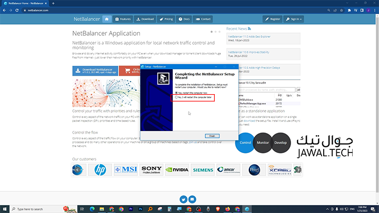Open 'NetBalancer 10.6 Improves Stability' news

point(248,52)
